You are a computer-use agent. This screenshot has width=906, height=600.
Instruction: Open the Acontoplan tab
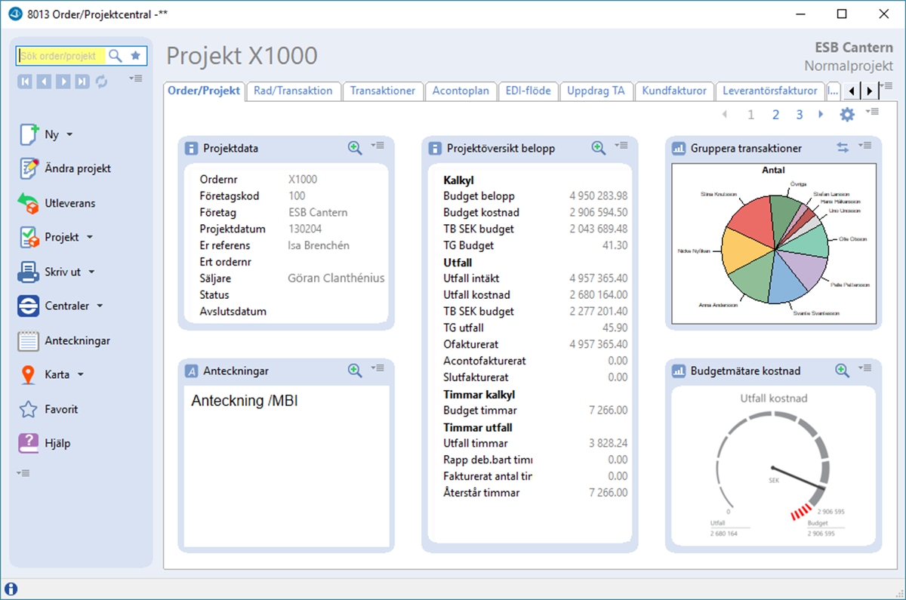(x=461, y=91)
